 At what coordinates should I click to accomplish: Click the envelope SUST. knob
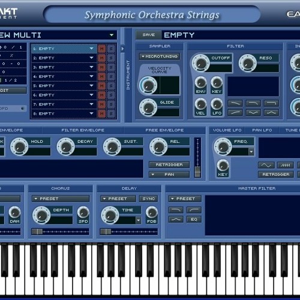(112, 146)
